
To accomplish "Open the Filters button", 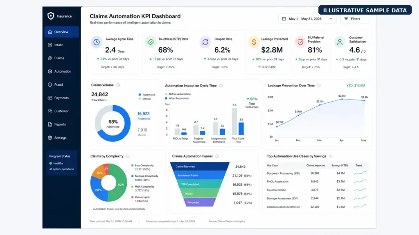I will click(354, 19).
